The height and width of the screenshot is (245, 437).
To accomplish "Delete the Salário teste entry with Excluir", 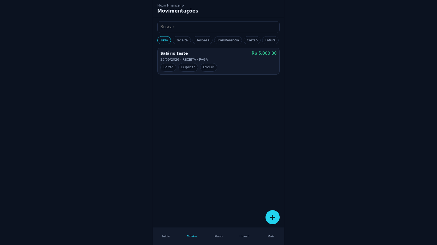I will 209,67.
